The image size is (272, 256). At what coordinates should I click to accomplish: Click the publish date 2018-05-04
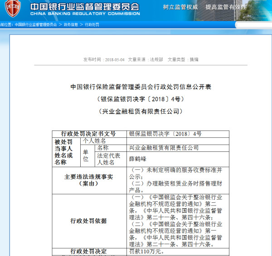tap(115, 60)
